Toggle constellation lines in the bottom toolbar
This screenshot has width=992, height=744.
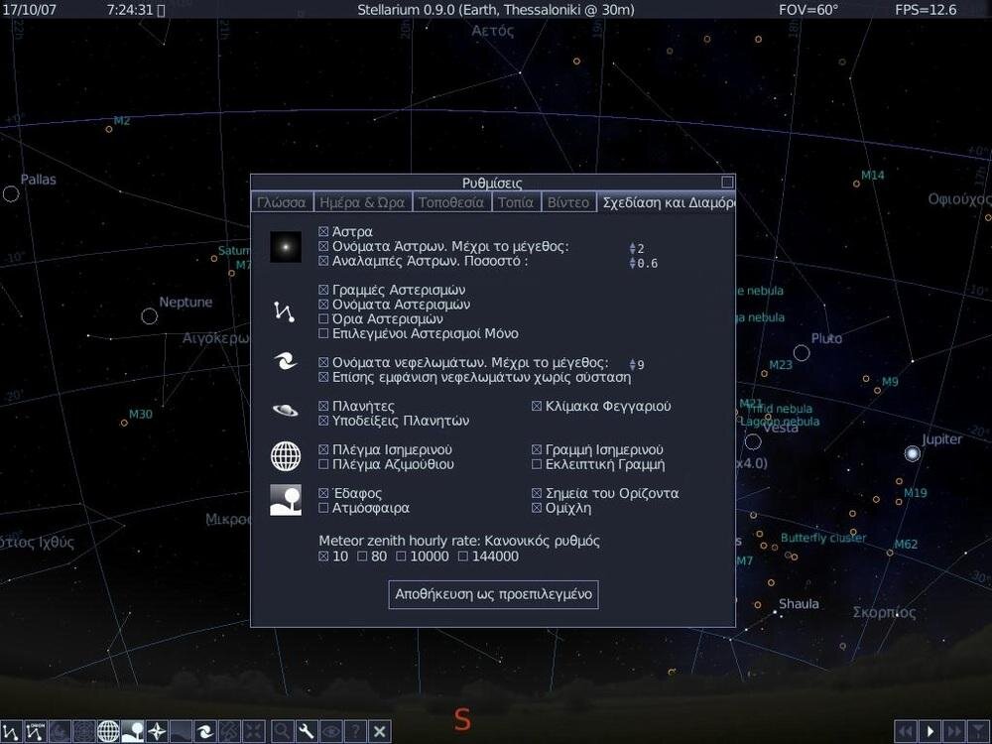coord(12,731)
